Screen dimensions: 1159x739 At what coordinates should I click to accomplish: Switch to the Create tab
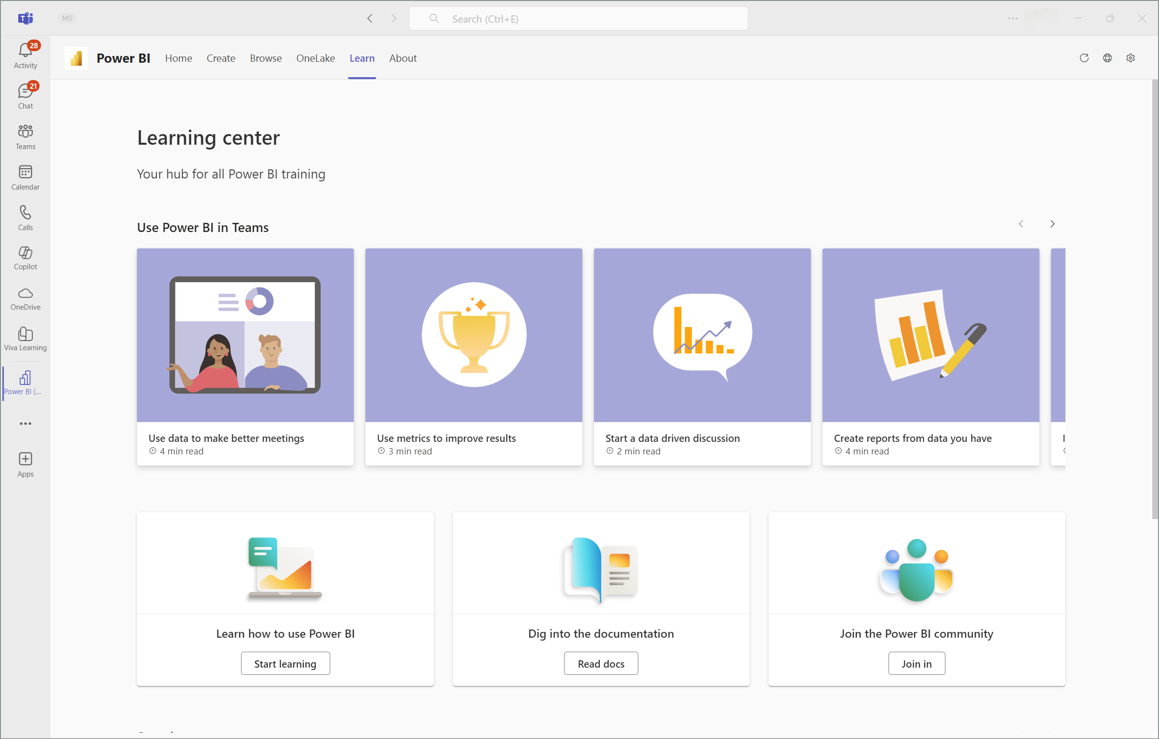(221, 58)
